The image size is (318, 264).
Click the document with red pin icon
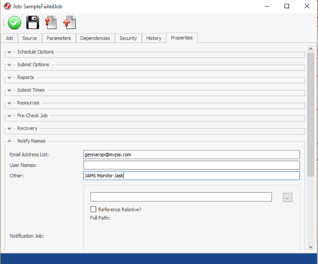(x=51, y=22)
